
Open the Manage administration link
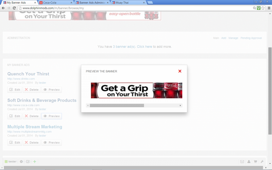coord(233,38)
